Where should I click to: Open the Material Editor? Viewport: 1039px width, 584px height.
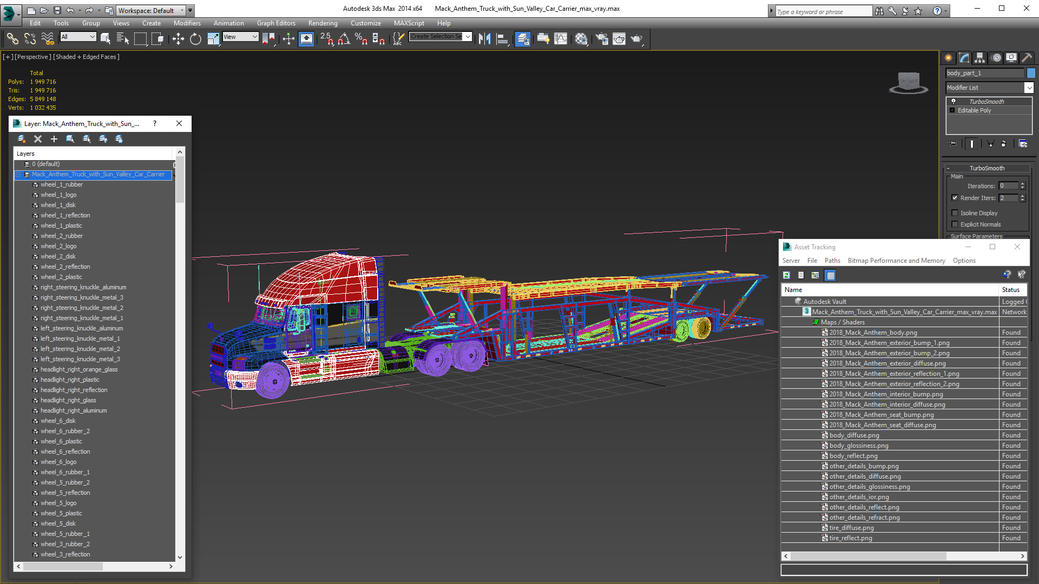581,38
